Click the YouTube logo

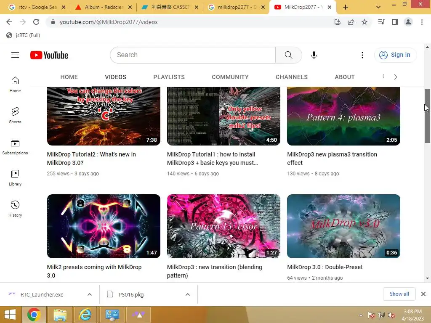click(x=49, y=55)
